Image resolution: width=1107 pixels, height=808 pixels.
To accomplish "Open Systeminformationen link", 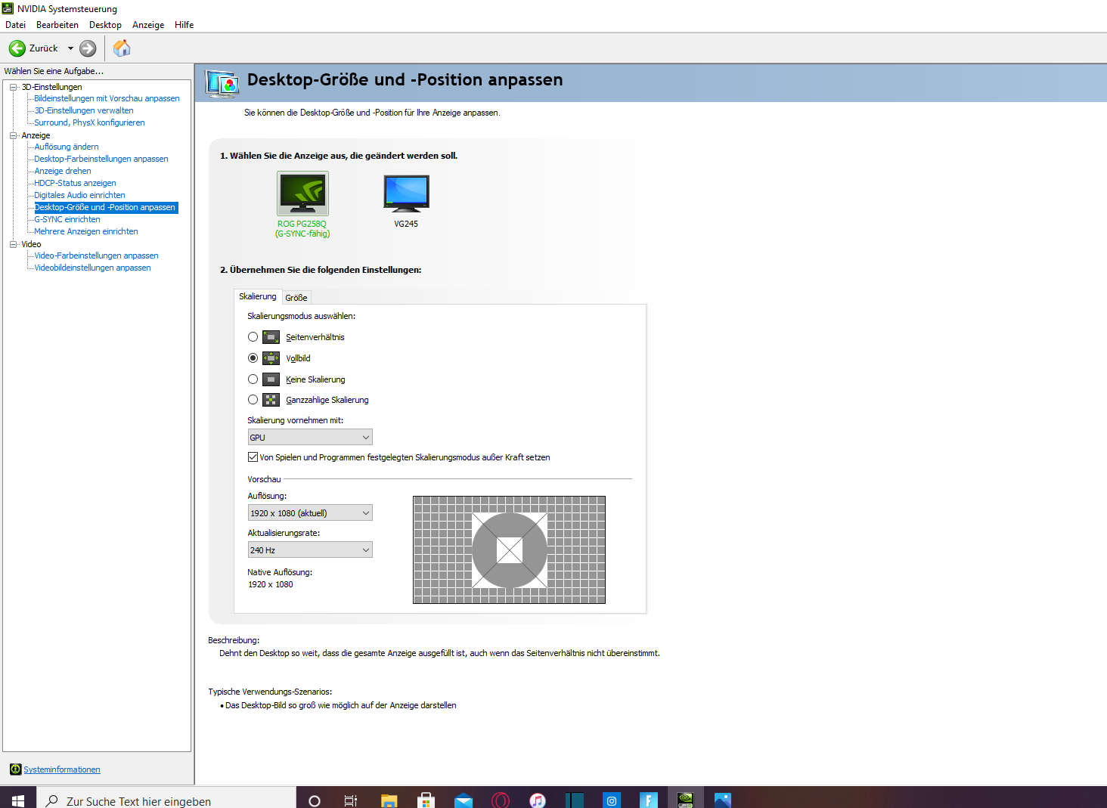I will [x=62, y=769].
